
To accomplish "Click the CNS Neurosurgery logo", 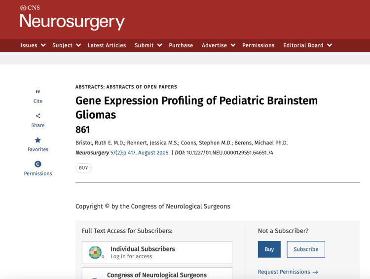I will [72, 18].
